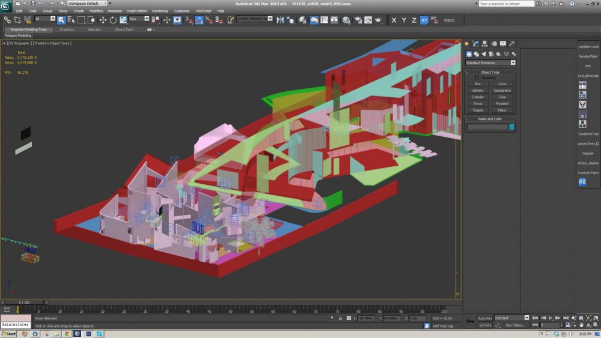Activate the Rotate transform tool
Screen dimensions: 601x338
coord(113,20)
